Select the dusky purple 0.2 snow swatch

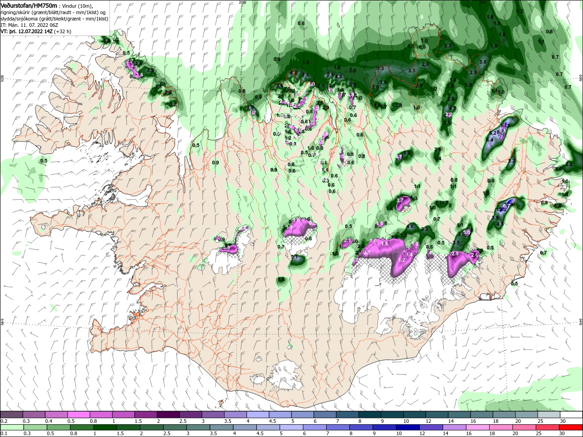click(x=12, y=415)
